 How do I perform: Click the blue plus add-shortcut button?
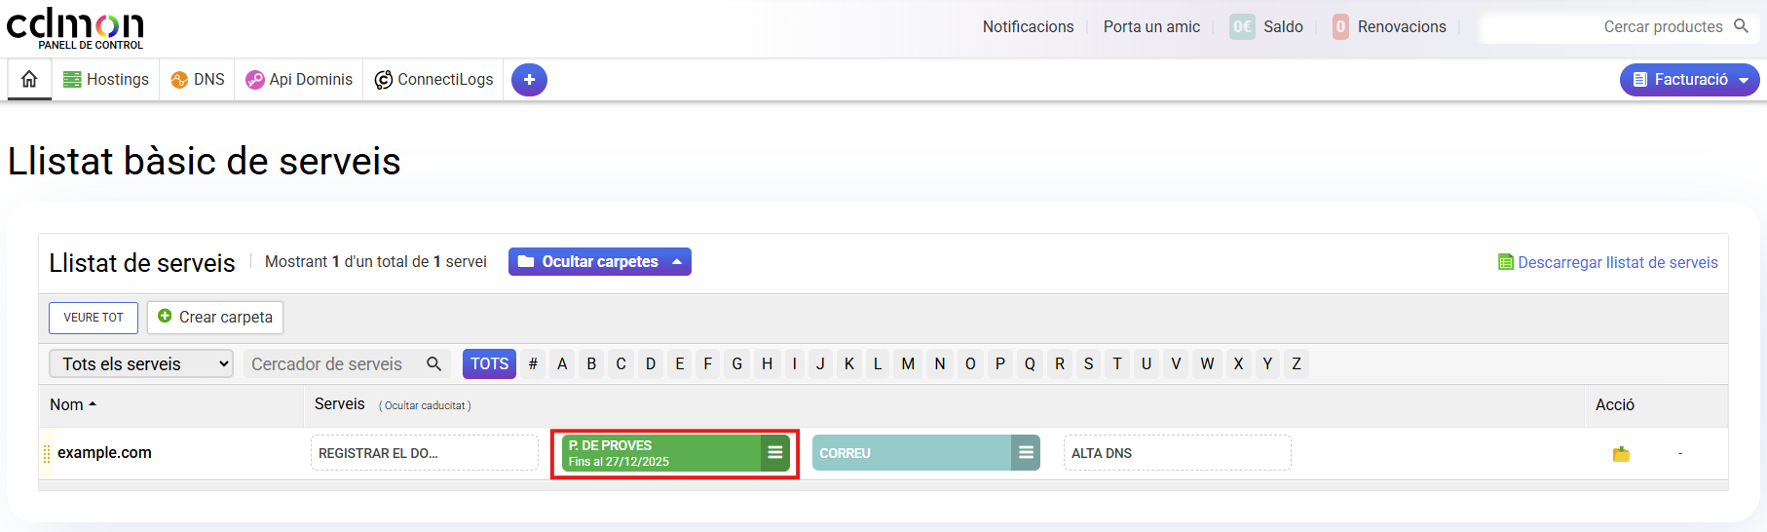(529, 80)
